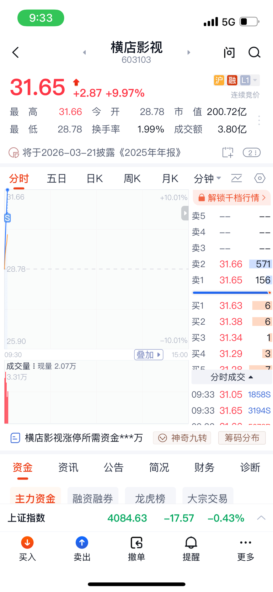Switch to 分时 chart tab
This screenshot has width=273, height=592.
pyautogui.click(x=19, y=179)
